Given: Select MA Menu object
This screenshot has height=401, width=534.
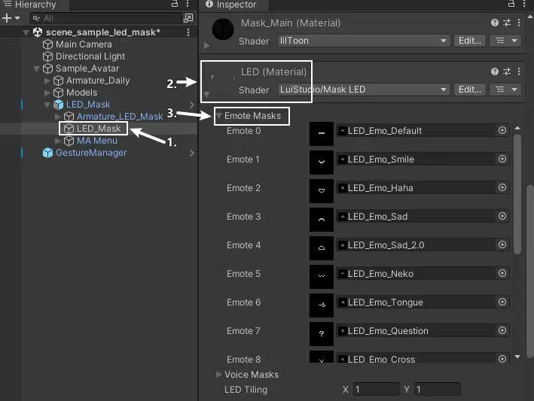Looking at the screenshot, I should point(96,141).
